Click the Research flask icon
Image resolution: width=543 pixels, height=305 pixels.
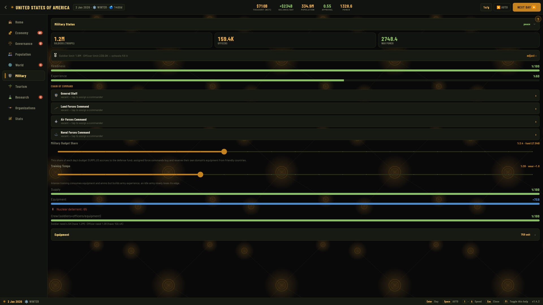click(10, 97)
